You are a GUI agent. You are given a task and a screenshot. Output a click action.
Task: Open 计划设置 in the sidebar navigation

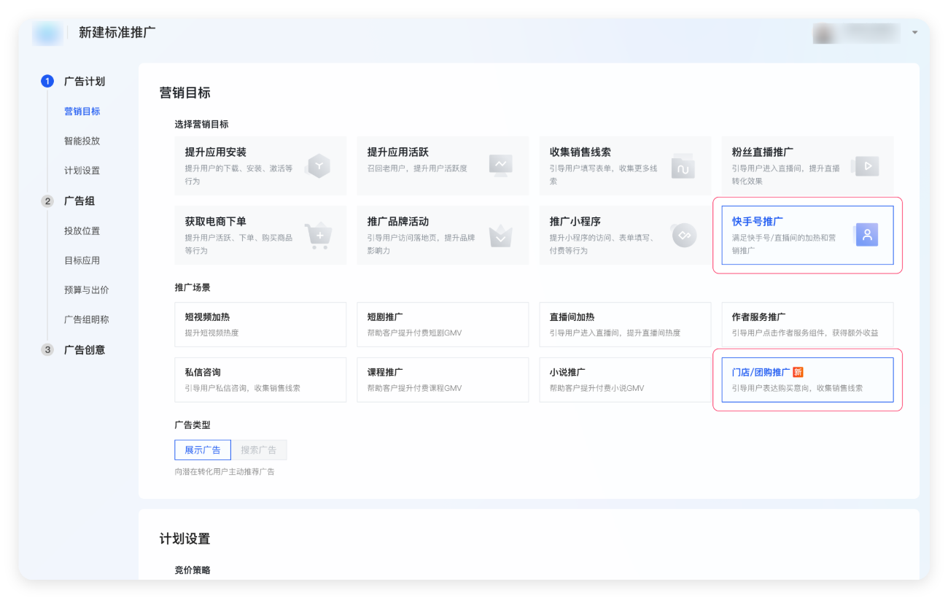click(82, 171)
